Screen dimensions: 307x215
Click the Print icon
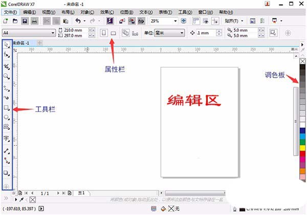click(34, 21)
